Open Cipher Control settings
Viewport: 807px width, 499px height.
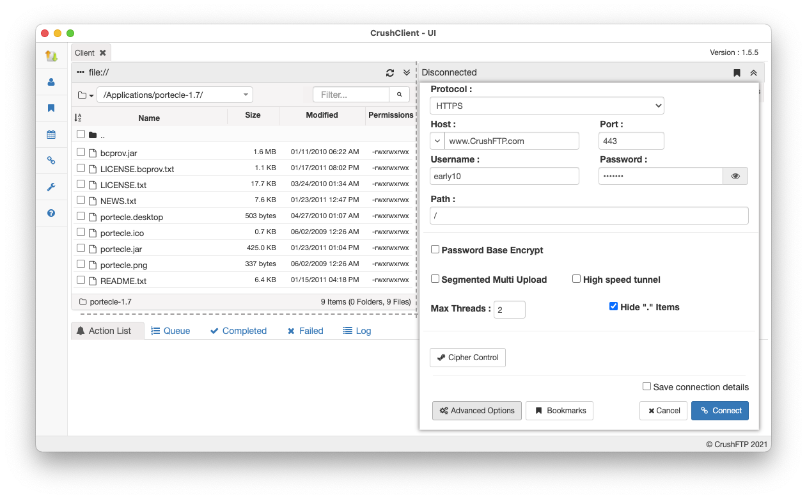(468, 358)
